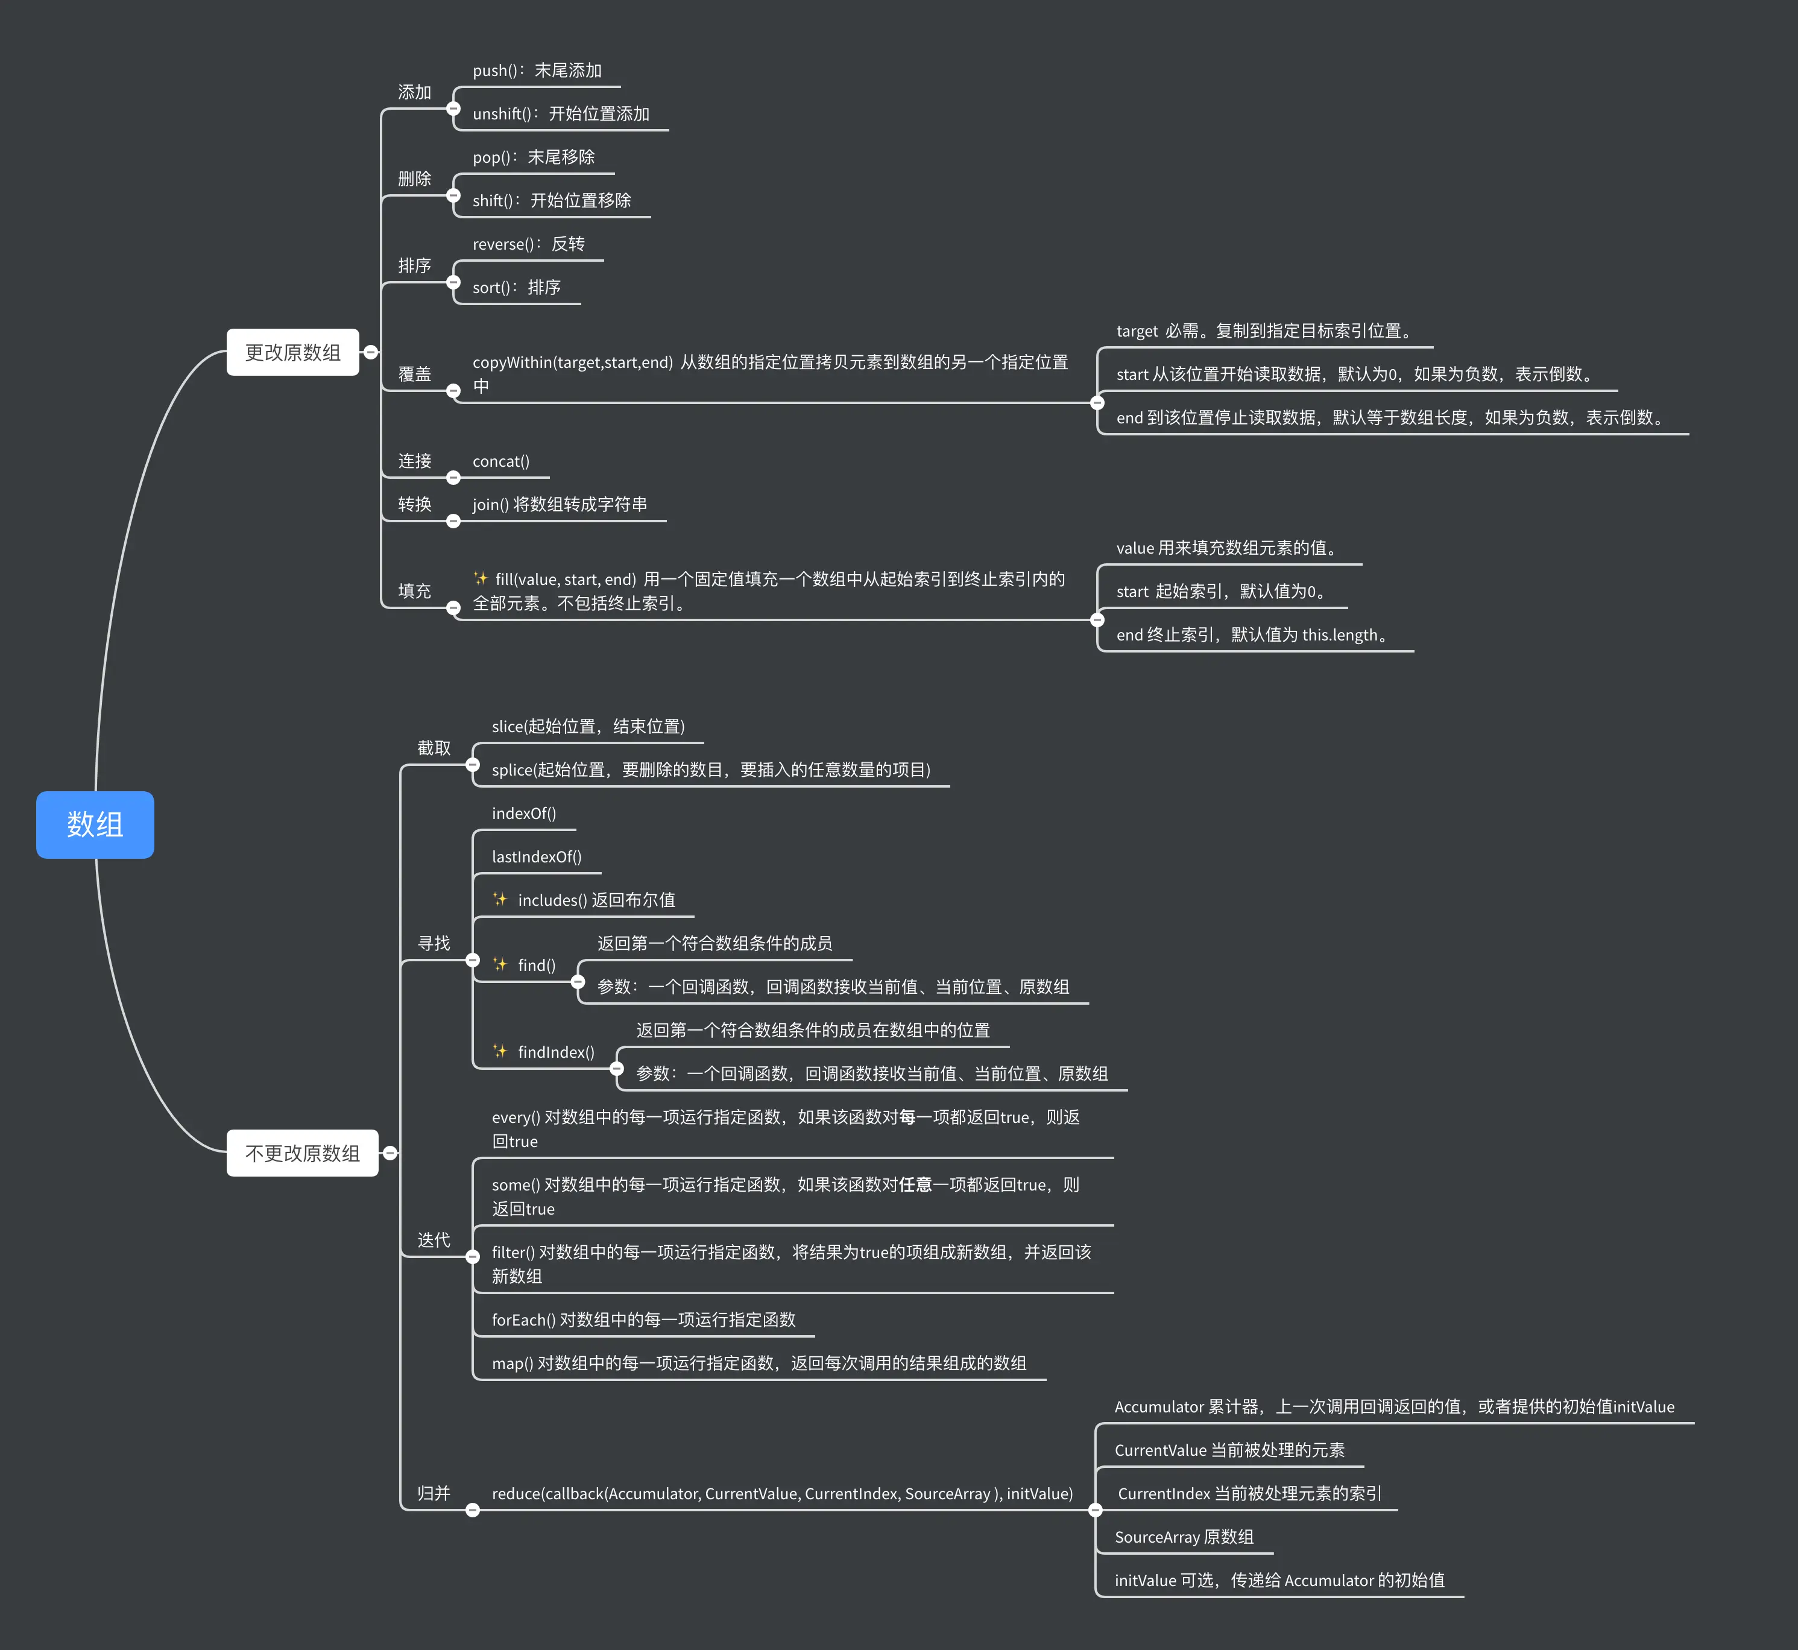Select the central 数组 root topic
Viewport: 1798px width, 1650px height.
(x=95, y=824)
